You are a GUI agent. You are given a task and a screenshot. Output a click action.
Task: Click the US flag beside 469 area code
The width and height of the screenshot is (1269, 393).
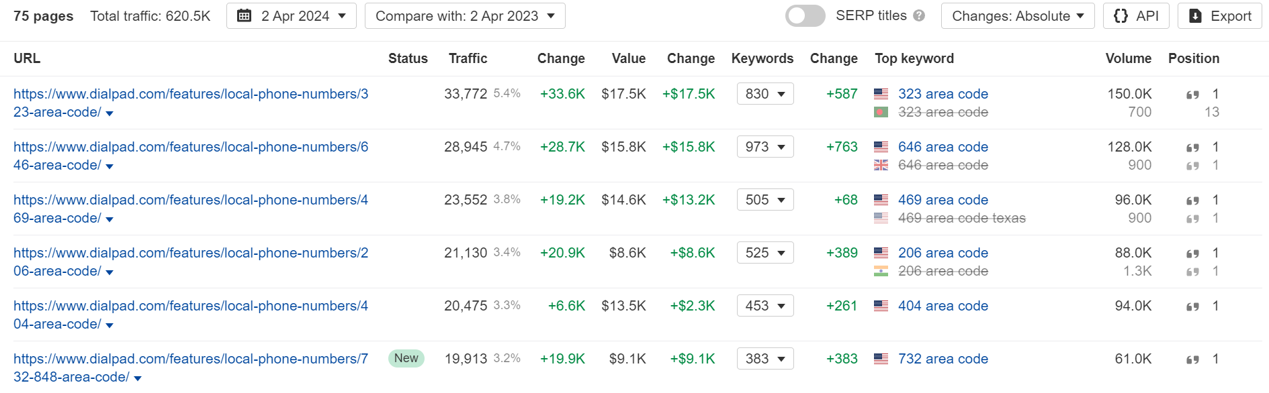(881, 200)
